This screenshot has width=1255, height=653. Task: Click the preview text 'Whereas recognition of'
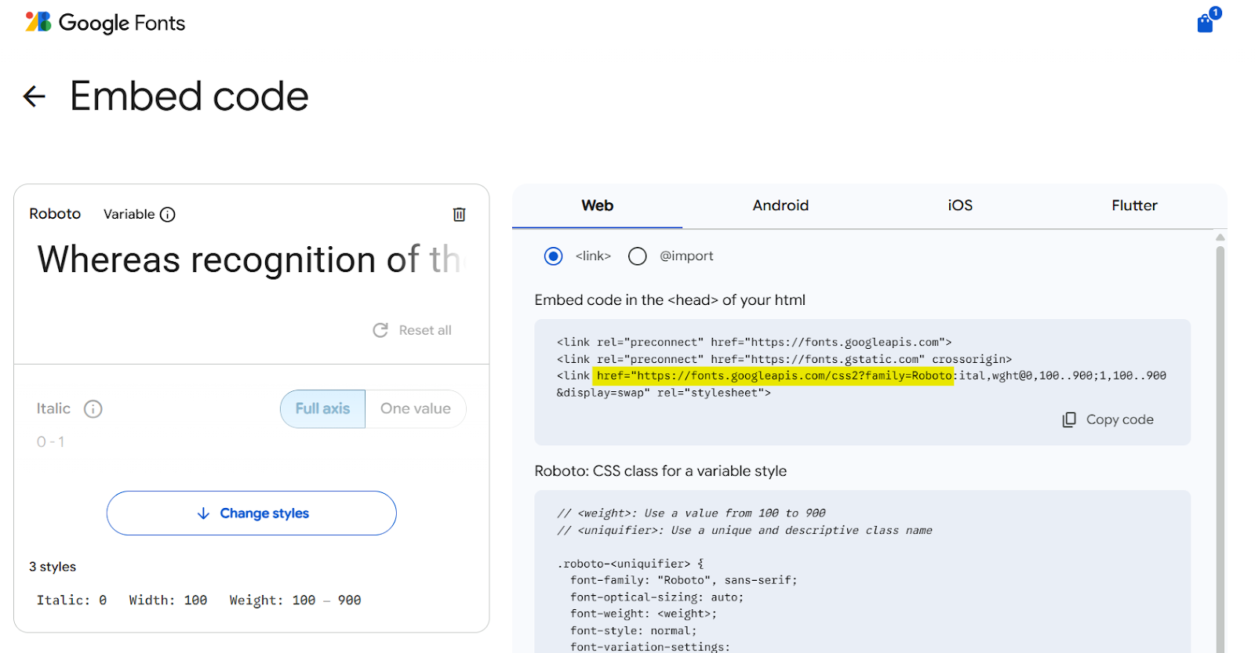229,259
